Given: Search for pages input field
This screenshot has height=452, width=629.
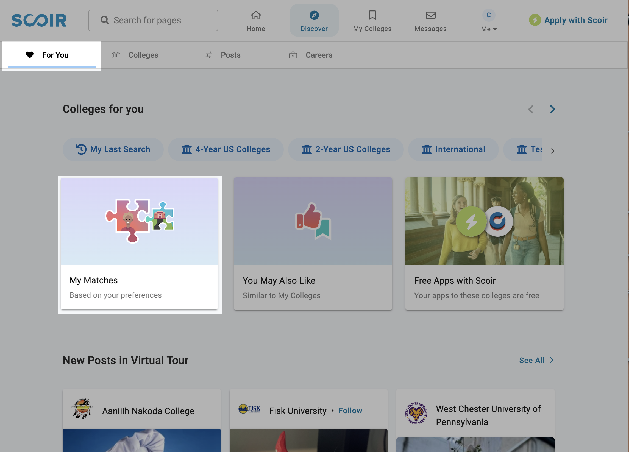Looking at the screenshot, I should pyautogui.click(x=153, y=21).
